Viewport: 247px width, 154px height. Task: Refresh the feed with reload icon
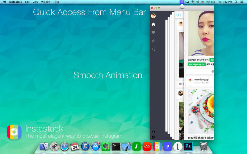pos(153,132)
